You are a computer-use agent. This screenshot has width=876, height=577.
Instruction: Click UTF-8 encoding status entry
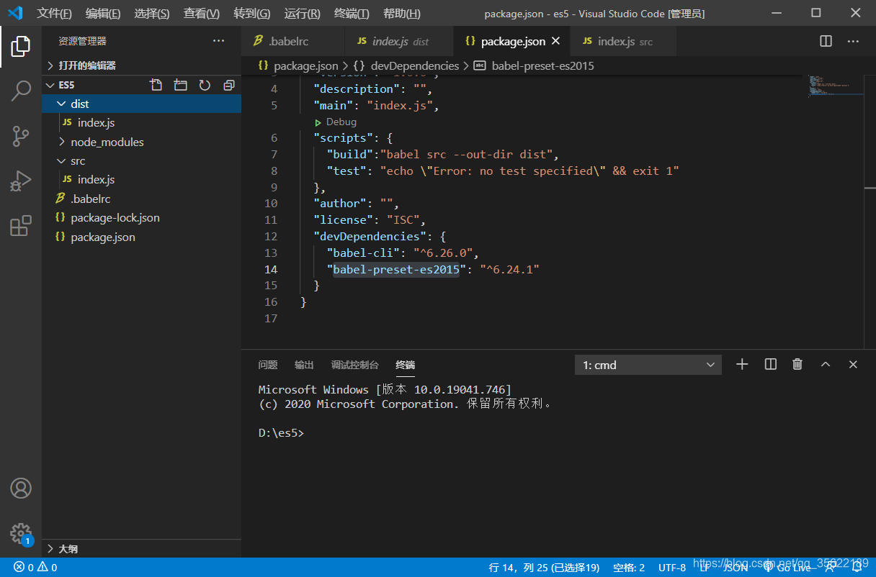(x=672, y=568)
